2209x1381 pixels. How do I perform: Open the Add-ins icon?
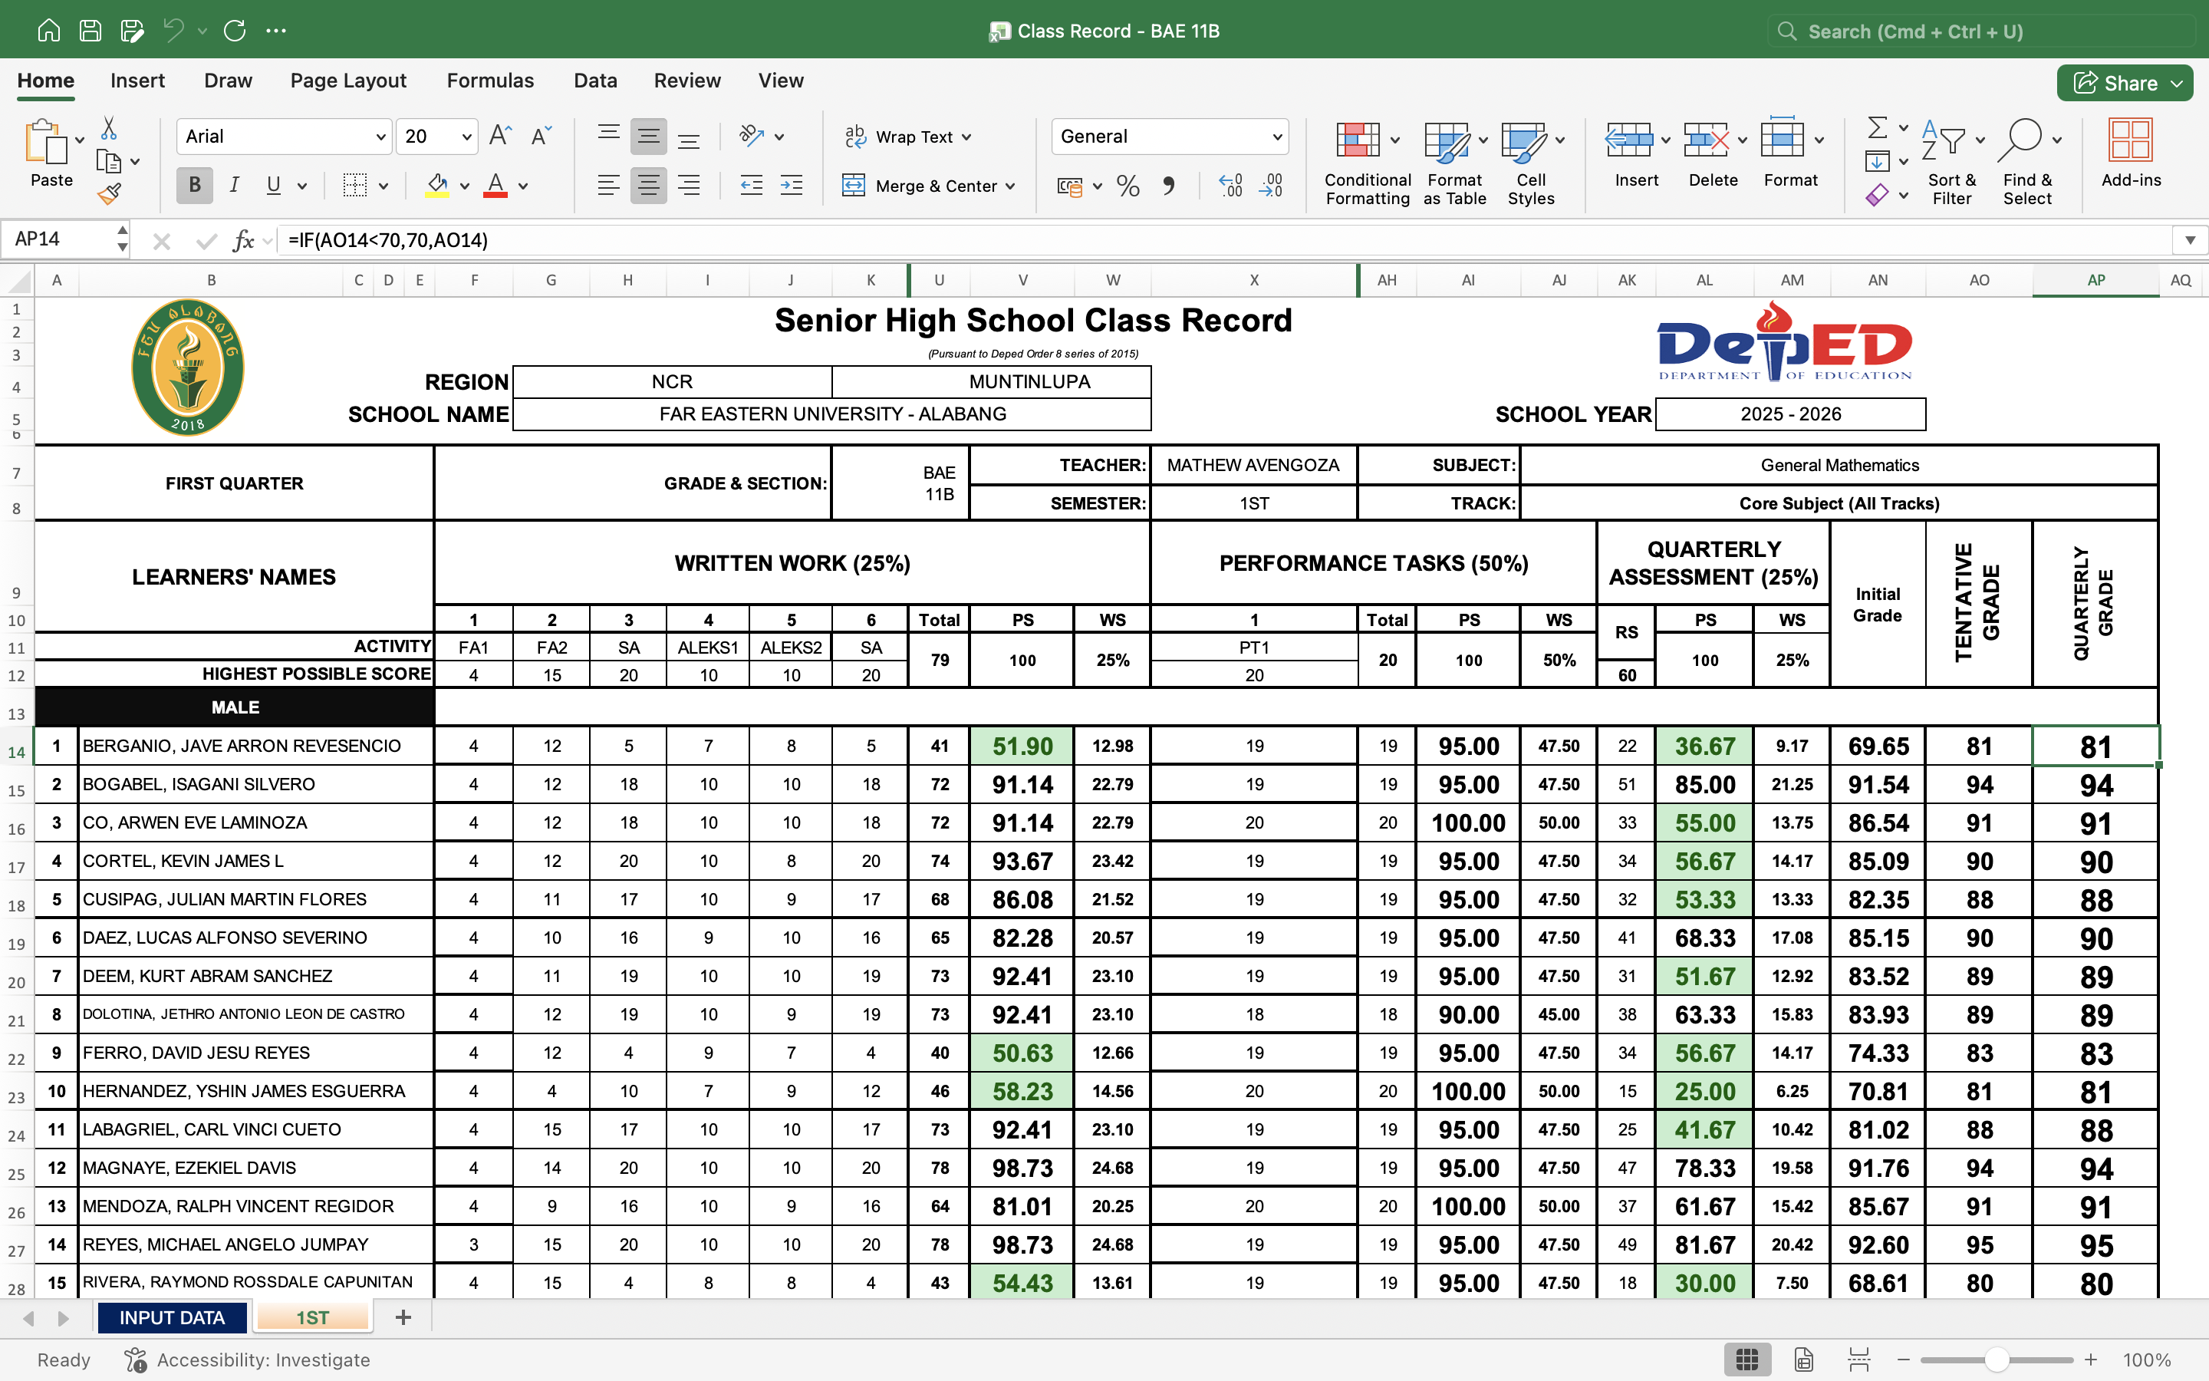[x=2131, y=153]
